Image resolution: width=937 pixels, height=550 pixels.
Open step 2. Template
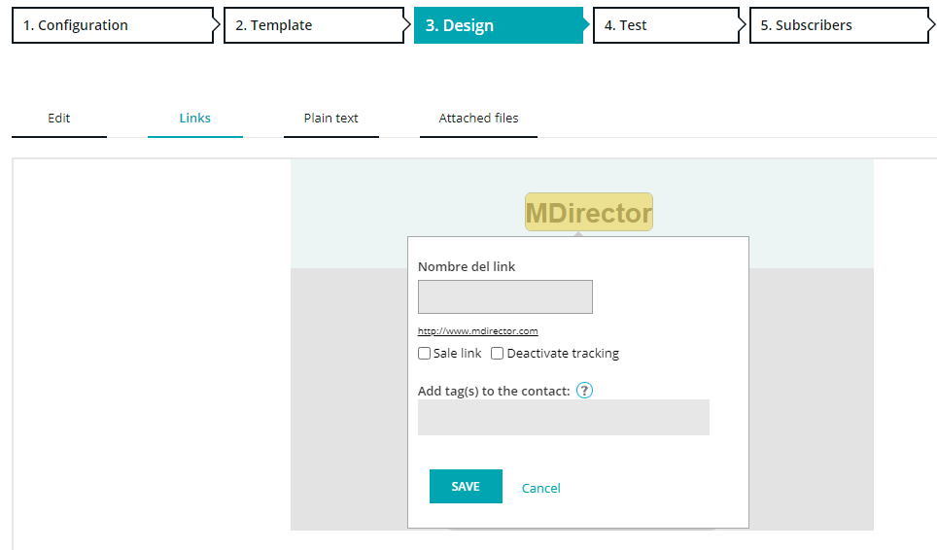pos(313,25)
